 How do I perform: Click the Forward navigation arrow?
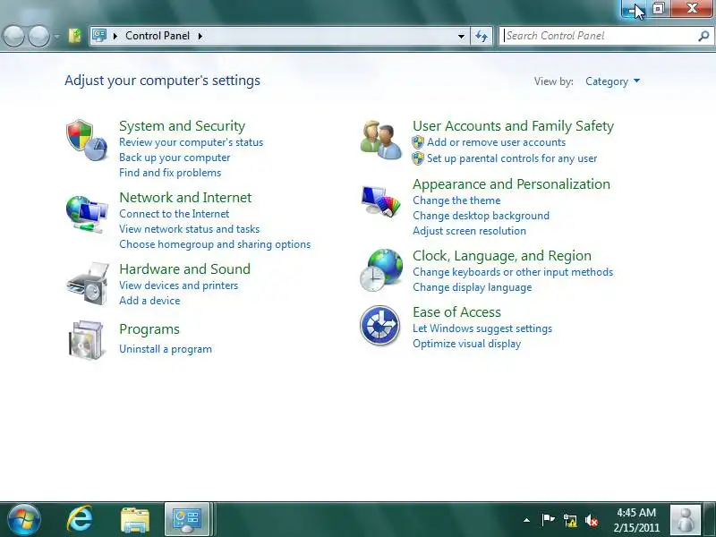(39, 36)
